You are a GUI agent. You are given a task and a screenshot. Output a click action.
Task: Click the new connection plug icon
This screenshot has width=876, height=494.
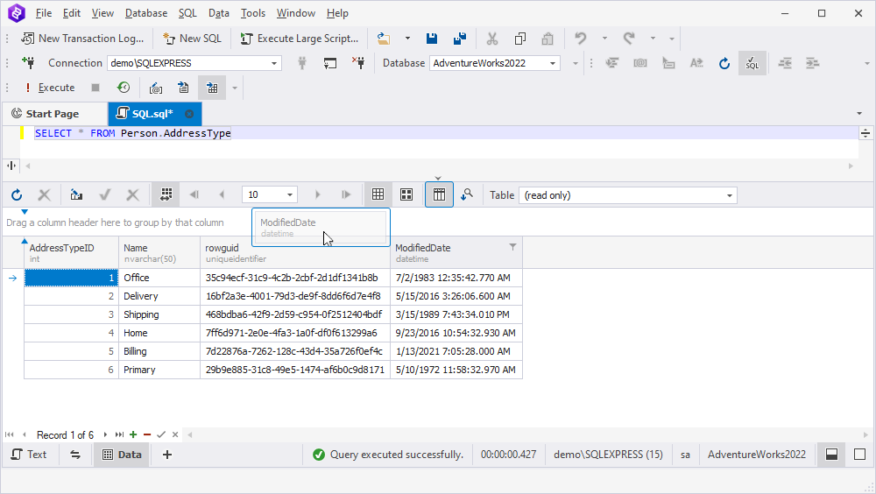tap(29, 63)
